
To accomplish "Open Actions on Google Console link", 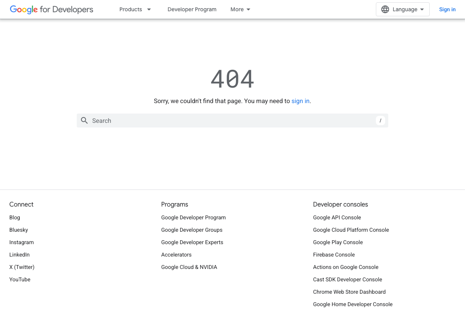I will pyautogui.click(x=346, y=267).
